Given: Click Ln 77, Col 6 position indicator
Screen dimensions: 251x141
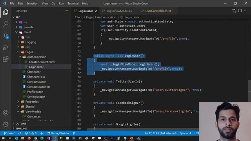Looking at the screenshot, I should 160,133.
